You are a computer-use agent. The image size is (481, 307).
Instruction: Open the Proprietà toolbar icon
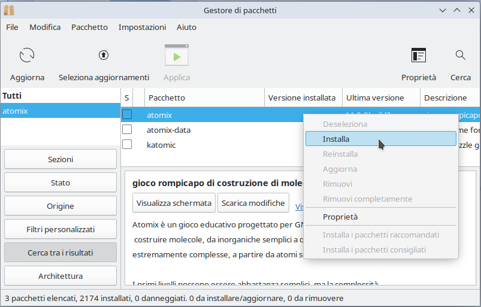coord(418,56)
